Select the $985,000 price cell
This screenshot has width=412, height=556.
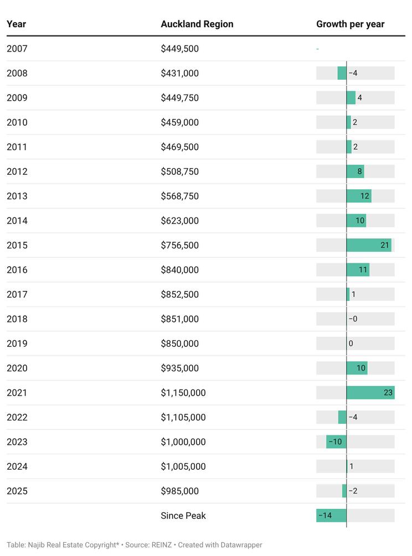tap(179, 491)
